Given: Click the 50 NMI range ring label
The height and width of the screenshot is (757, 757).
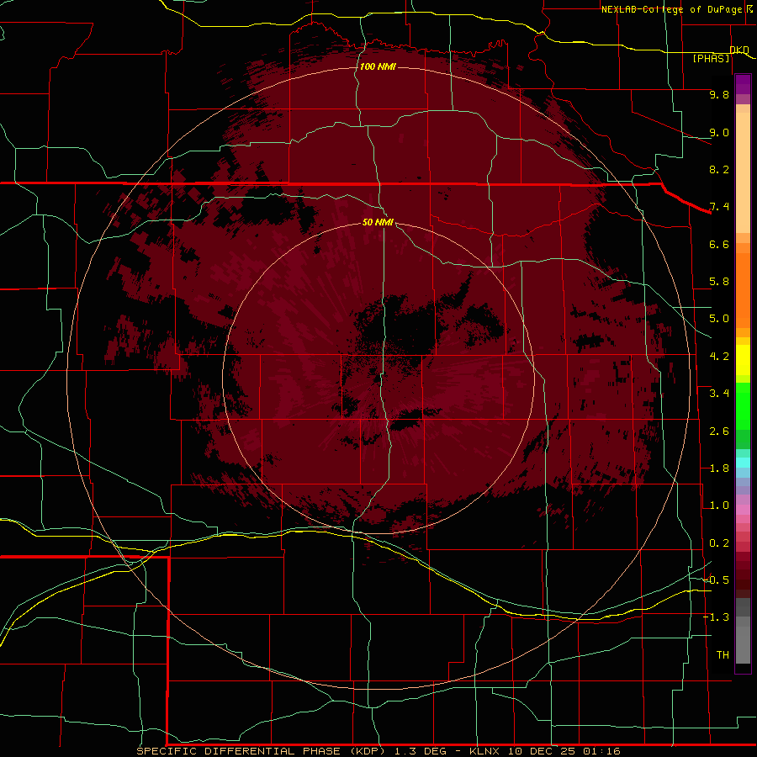Looking at the screenshot, I should tap(378, 222).
